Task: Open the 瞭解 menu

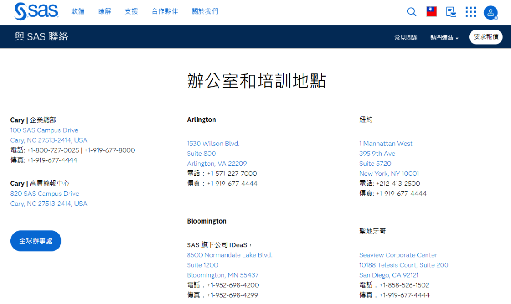Action: (x=104, y=11)
